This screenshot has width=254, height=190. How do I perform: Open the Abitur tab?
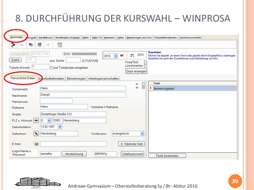pyautogui.click(x=121, y=38)
